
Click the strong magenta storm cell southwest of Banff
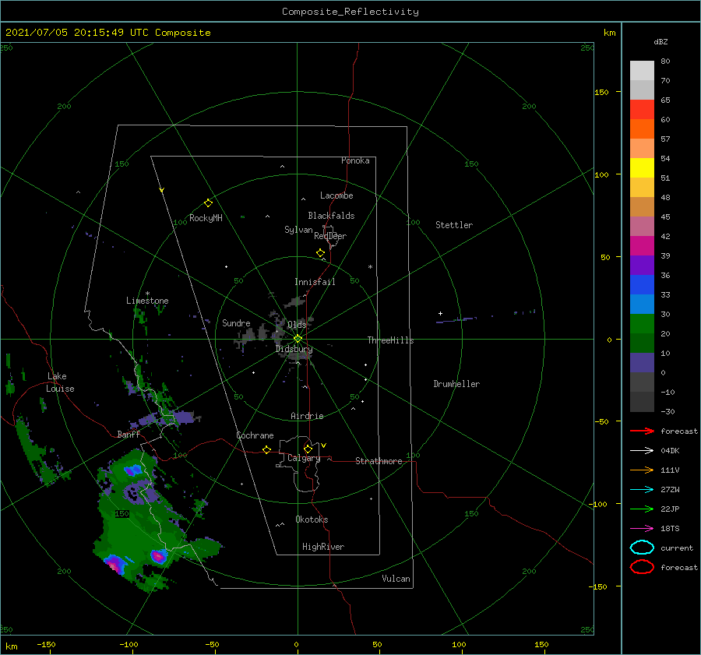114,565
